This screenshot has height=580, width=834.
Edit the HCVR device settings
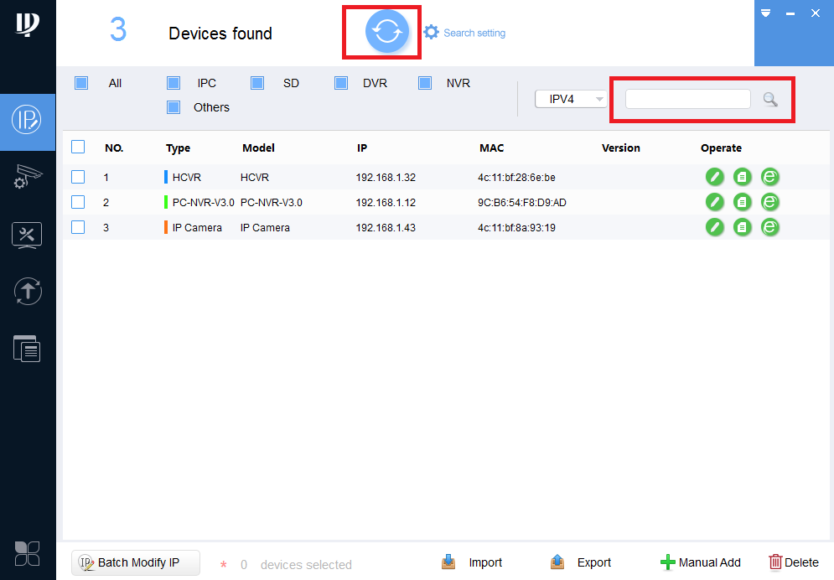714,177
